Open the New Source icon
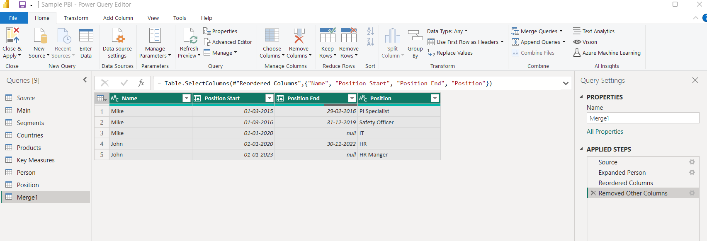Screen dimensions: 707x241 (40, 36)
